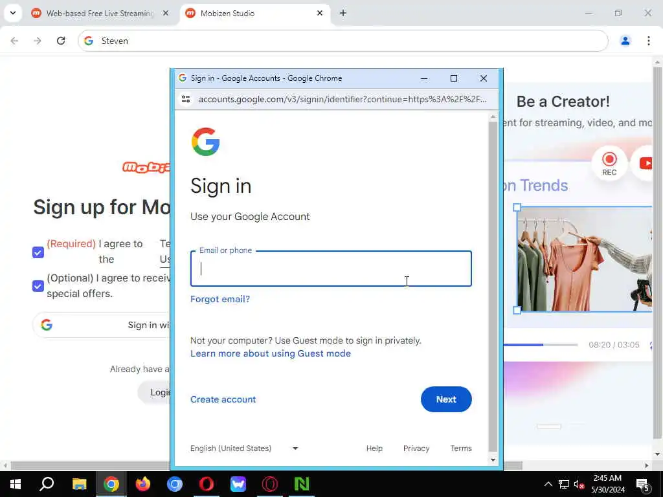The height and width of the screenshot is (497, 663).
Task: Click the video progress bar near 08:20
Action: point(540,345)
